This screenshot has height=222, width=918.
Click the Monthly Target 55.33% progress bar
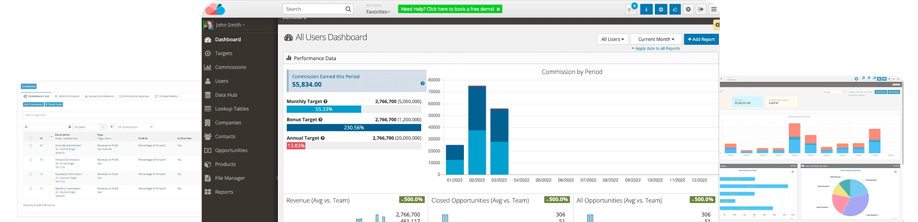(x=324, y=109)
